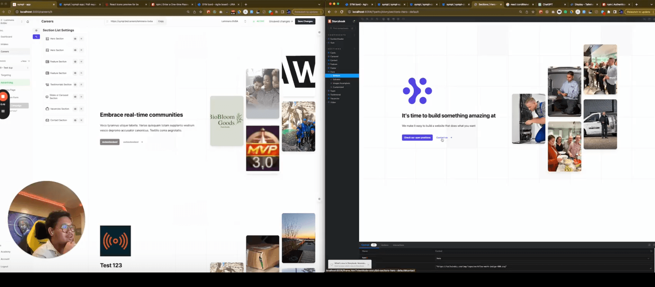Click Check our open positions button

coord(417,137)
